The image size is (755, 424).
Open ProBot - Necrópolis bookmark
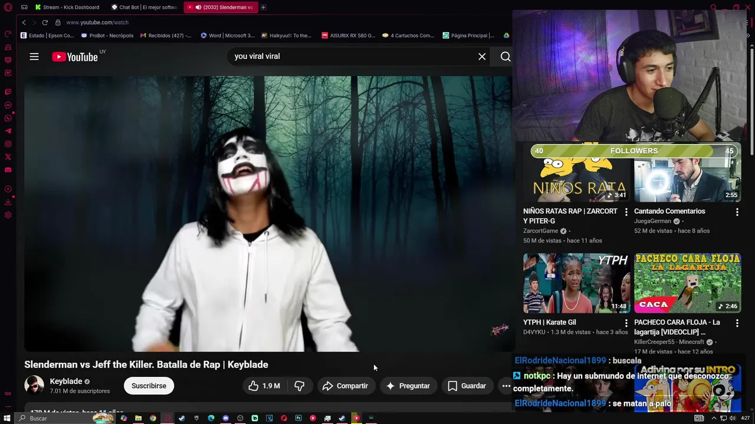coord(107,35)
